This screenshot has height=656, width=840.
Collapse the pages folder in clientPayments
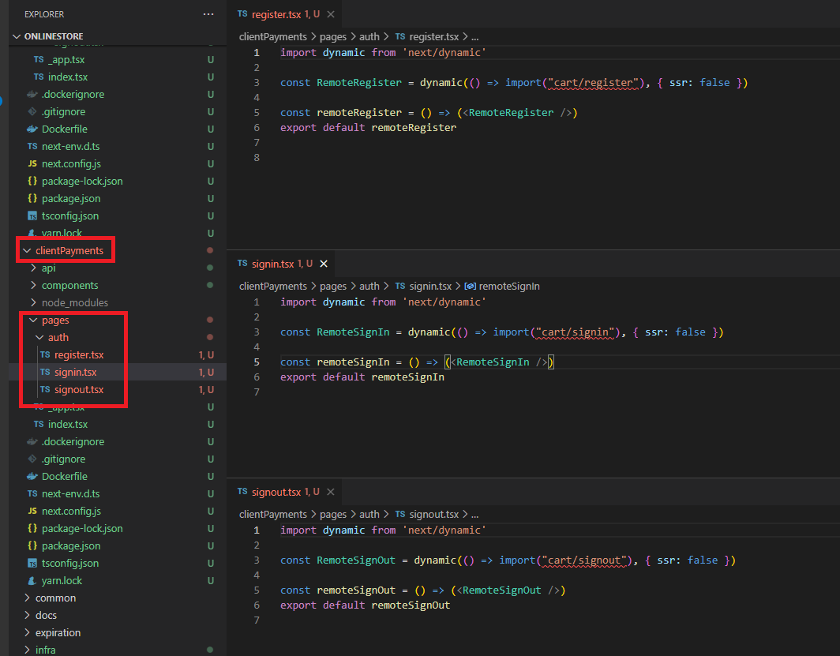[54, 320]
